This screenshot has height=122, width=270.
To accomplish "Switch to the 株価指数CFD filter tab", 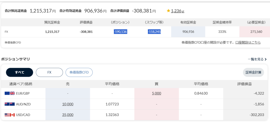I will tap(79, 72).
